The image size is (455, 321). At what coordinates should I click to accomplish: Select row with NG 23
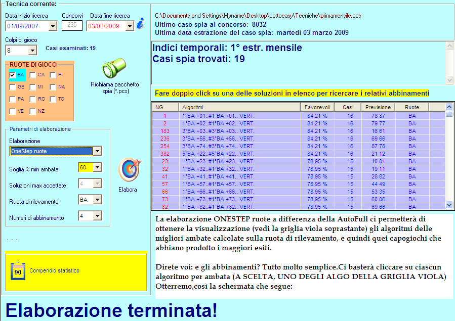point(299,161)
